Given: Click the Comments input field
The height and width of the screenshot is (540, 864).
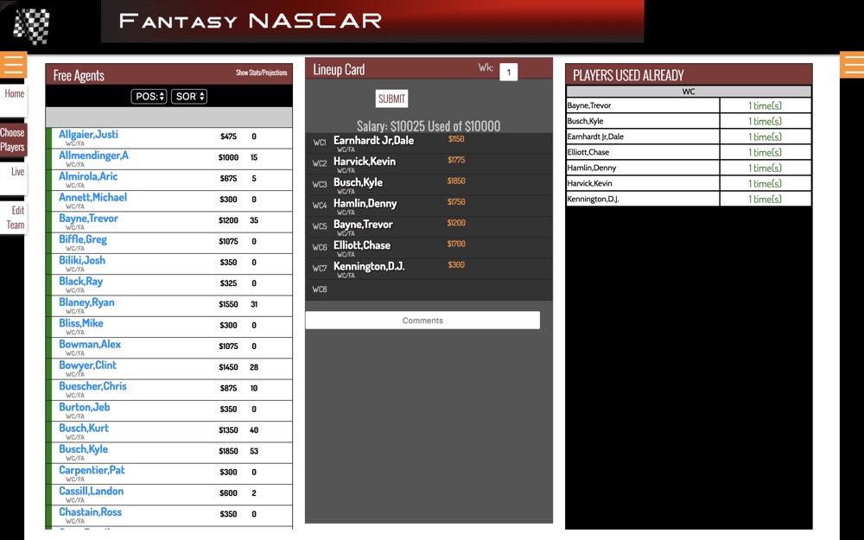Looking at the screenshot, I should [x=422, y=321].
